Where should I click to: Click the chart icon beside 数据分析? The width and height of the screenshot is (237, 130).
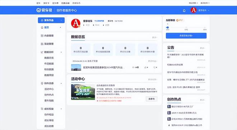click(x=42, y=52)
